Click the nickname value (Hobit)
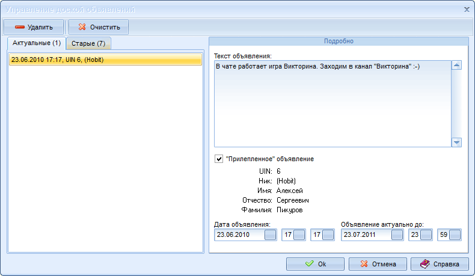The image size is (475, 276). click(286, 181)
